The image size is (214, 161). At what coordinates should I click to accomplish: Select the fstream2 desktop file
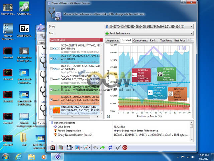[8, 118]
